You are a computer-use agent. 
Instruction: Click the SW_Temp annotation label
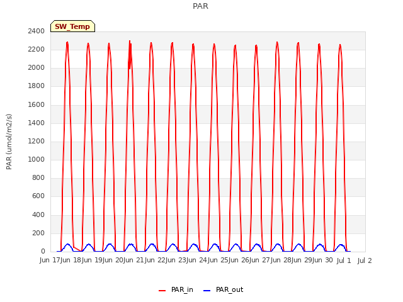point(72,26)
